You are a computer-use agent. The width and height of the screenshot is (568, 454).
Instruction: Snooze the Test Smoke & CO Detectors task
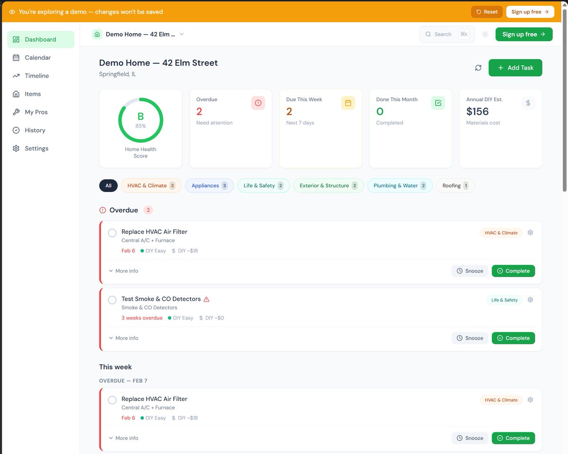click(x=470, y=338)
